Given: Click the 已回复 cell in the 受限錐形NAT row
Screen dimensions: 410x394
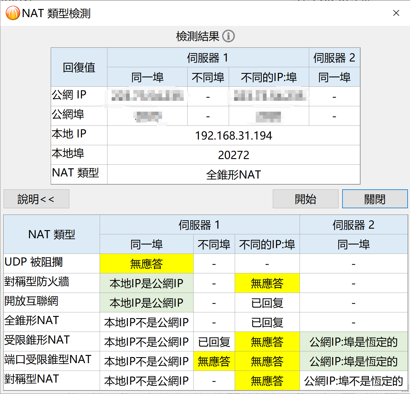Looking at the screenshot, I should pyautogui.click(x=214, y=342).
